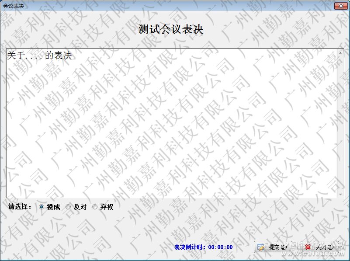The width and height of the screenshot is (350, 261).
Task: Click the 会议表决 window title bar text
Action: click(14, 6)
